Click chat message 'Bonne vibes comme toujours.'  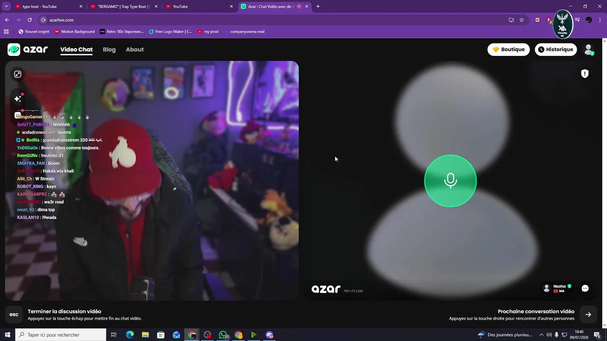[x=70, y=148]
